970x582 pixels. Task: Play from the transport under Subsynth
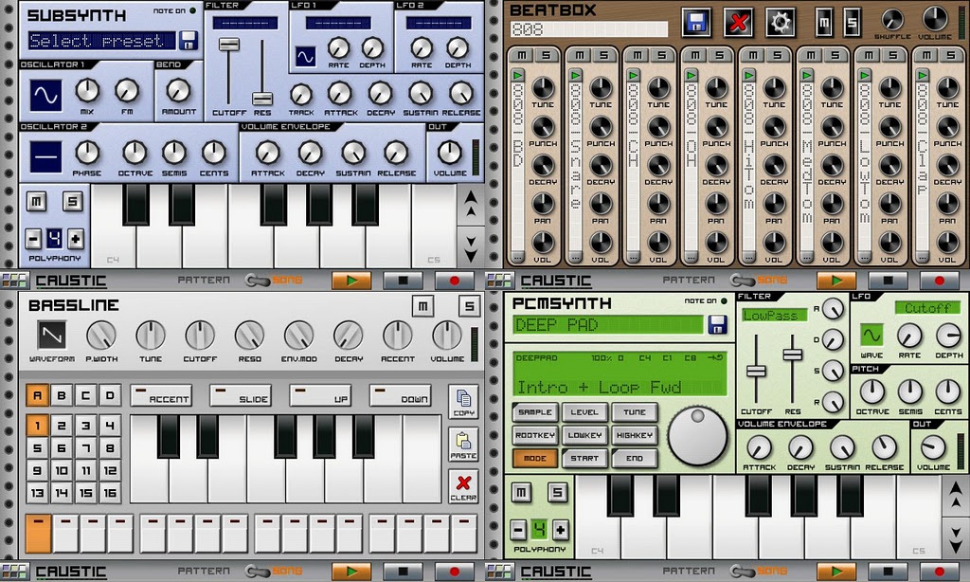[x=351, y=281]
